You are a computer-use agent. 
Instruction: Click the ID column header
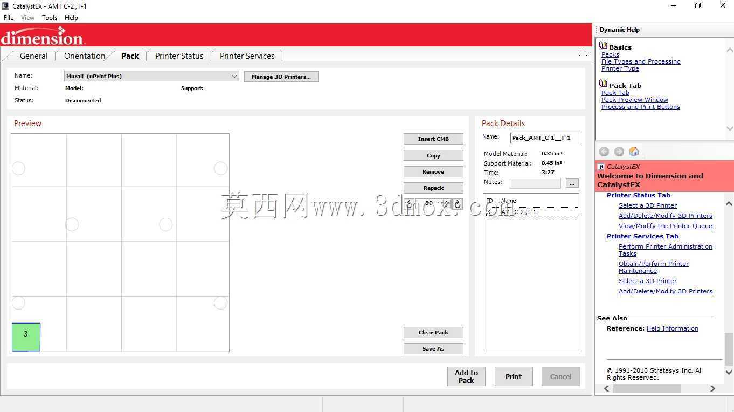coord(490,201)
